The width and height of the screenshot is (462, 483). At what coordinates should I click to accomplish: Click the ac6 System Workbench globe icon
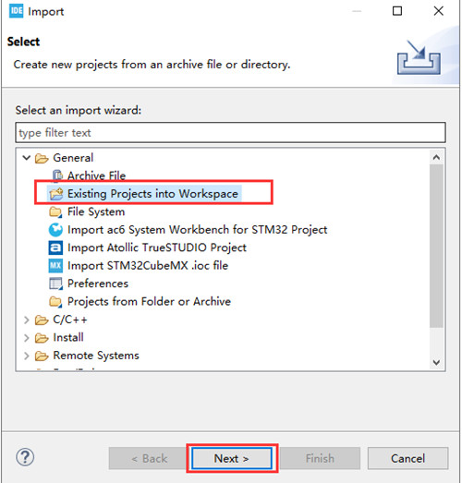tap(55, 230)
